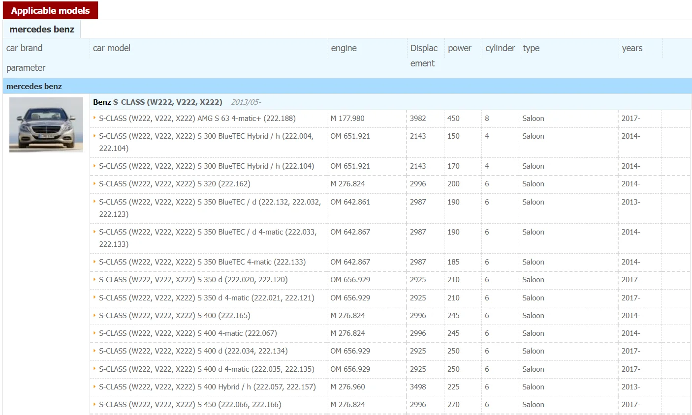
Task: Click power value 200 for S 320
Action: click(453, 184)
